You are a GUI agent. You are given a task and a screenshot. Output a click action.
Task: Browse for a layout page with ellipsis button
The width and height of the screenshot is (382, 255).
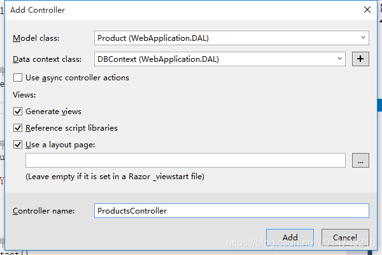[x=360, y=160]
